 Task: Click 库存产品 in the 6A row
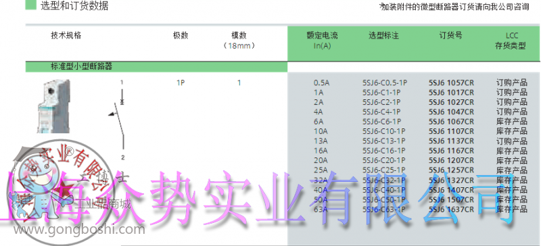512,122
